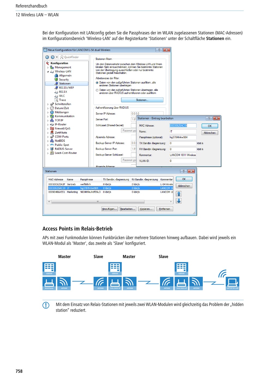Click 'Kopieren...' button in Stationen dialog
Screen dimensions: 259x375
point(146,209)
